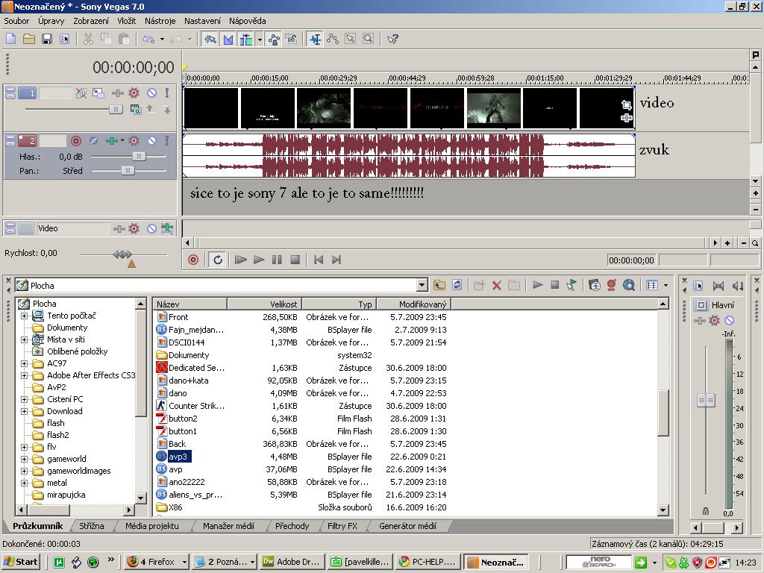Switch to the Přechody tab
Image resolution: width=764 pixels, height=573 pixels.
pyautogui.click(x=292, y=526)
